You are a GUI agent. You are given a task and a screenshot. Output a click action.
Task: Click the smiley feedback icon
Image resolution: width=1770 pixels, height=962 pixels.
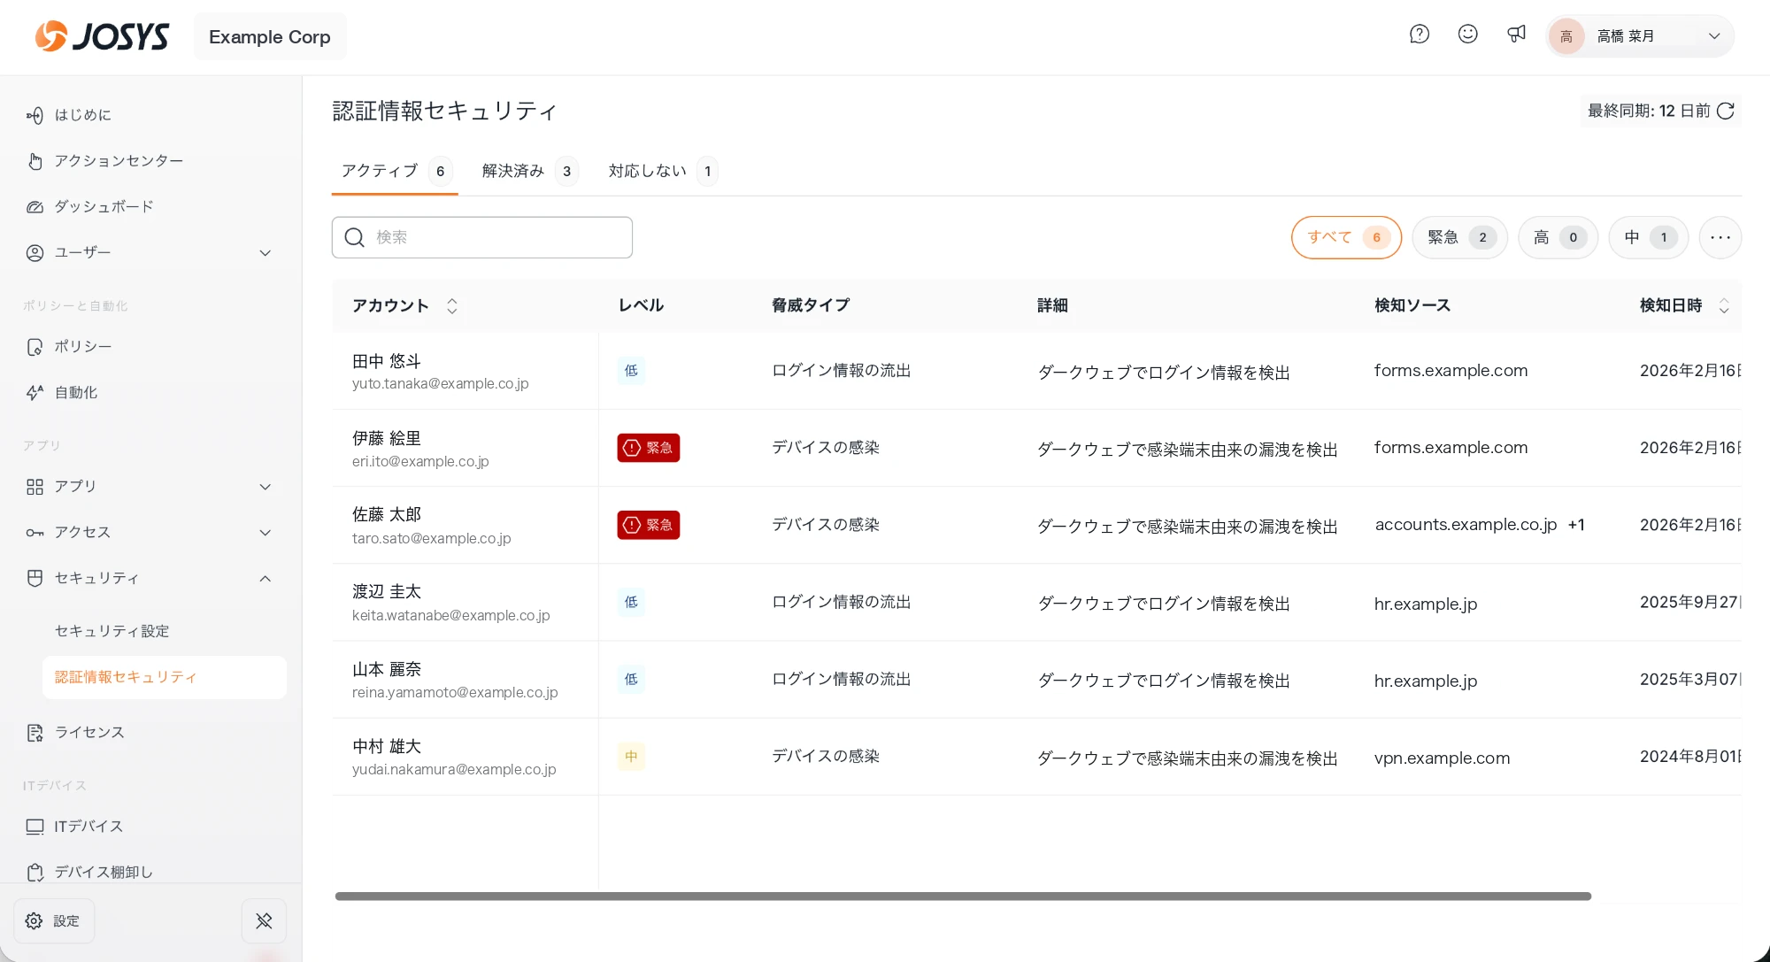tap(1468, 35)
